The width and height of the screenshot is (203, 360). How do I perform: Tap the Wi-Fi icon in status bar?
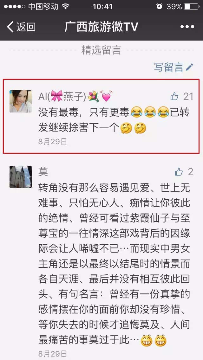pyautogui.click(x=66, y=6)
